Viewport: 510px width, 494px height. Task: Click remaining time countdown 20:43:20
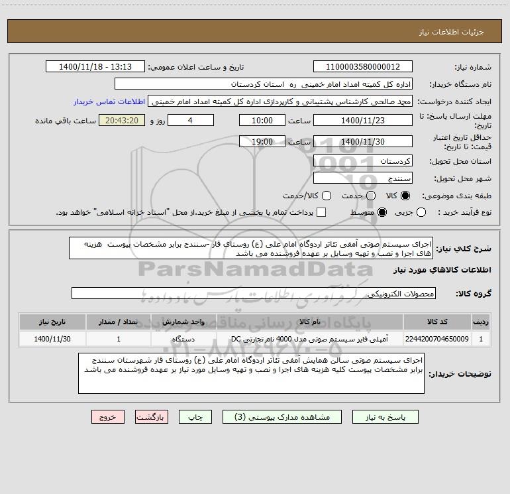122,120
